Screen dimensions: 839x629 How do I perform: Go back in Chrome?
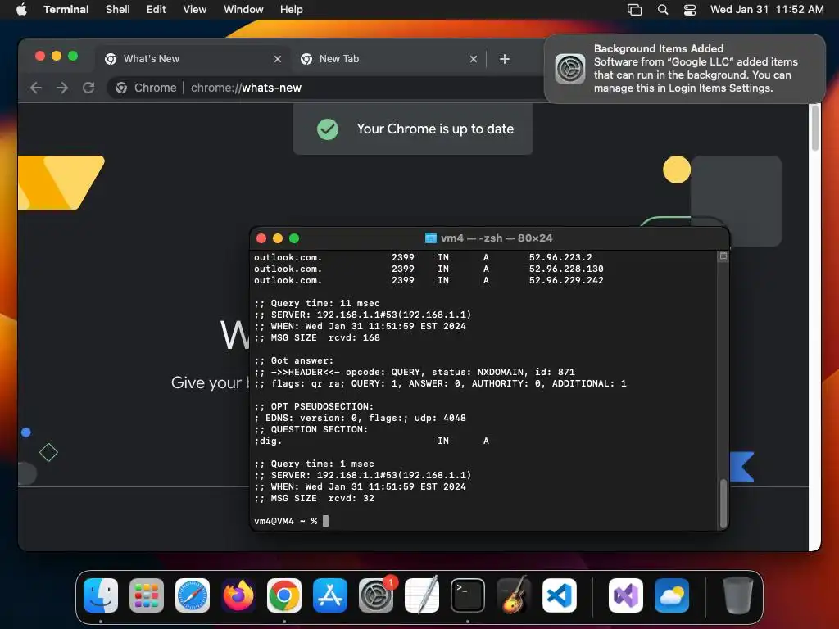pos(36,88)
